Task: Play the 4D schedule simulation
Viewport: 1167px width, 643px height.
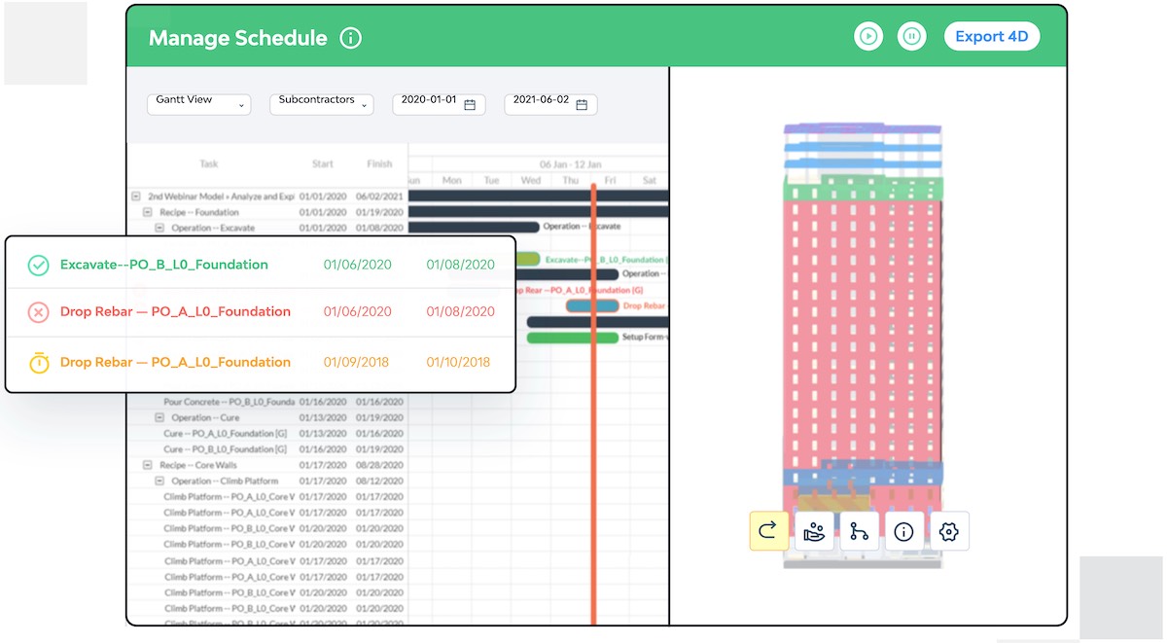Action: tap(867, 36)
